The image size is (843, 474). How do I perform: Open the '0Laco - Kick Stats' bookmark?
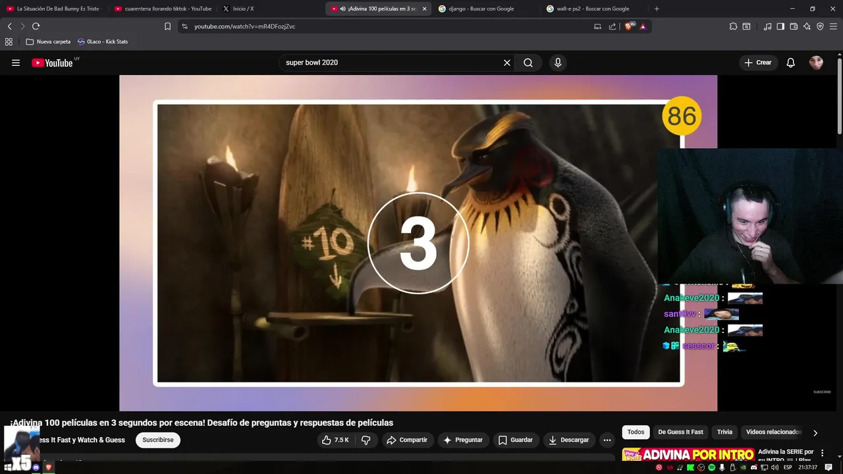103,41
